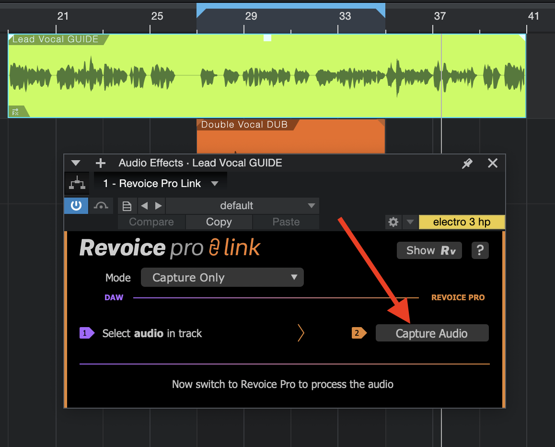Pin the Audio Effects window
555x447 pixels.
(x=467, y=164)
